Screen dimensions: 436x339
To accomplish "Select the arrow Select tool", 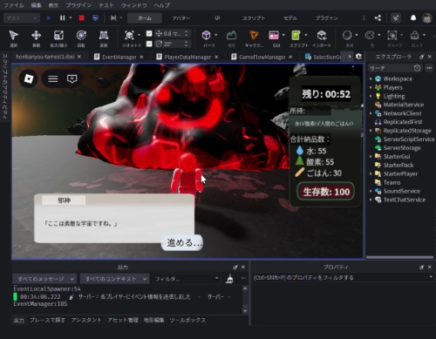I will tap(14, 36).
